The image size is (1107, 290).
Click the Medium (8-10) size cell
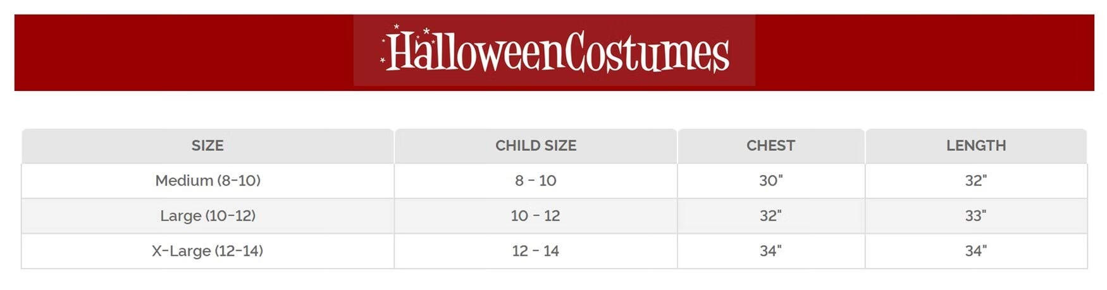click(x=207, y=181)
